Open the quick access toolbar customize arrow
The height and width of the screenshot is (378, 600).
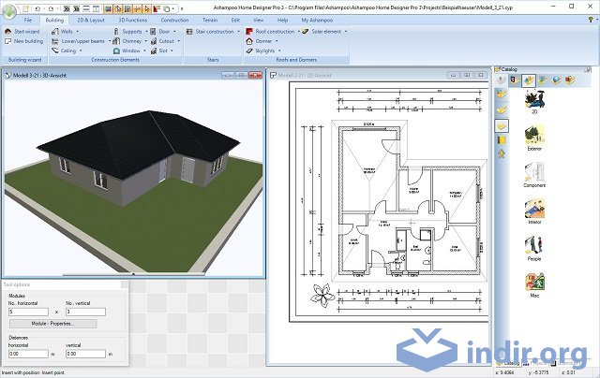[x=182, y=8]
